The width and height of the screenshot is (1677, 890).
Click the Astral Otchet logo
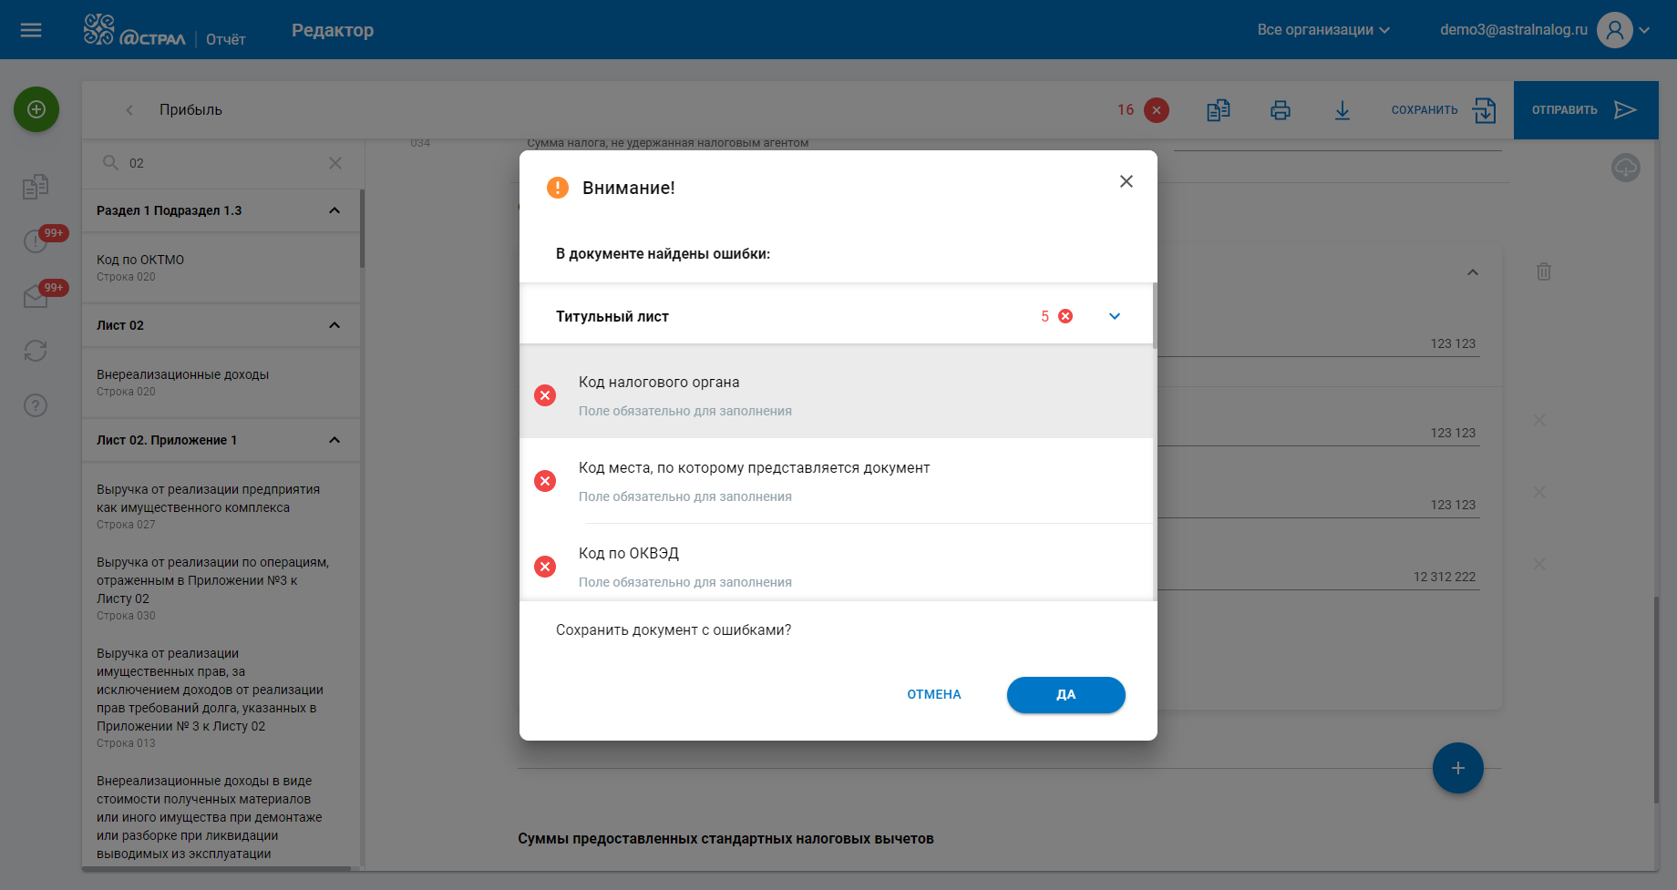pos(164,30)
